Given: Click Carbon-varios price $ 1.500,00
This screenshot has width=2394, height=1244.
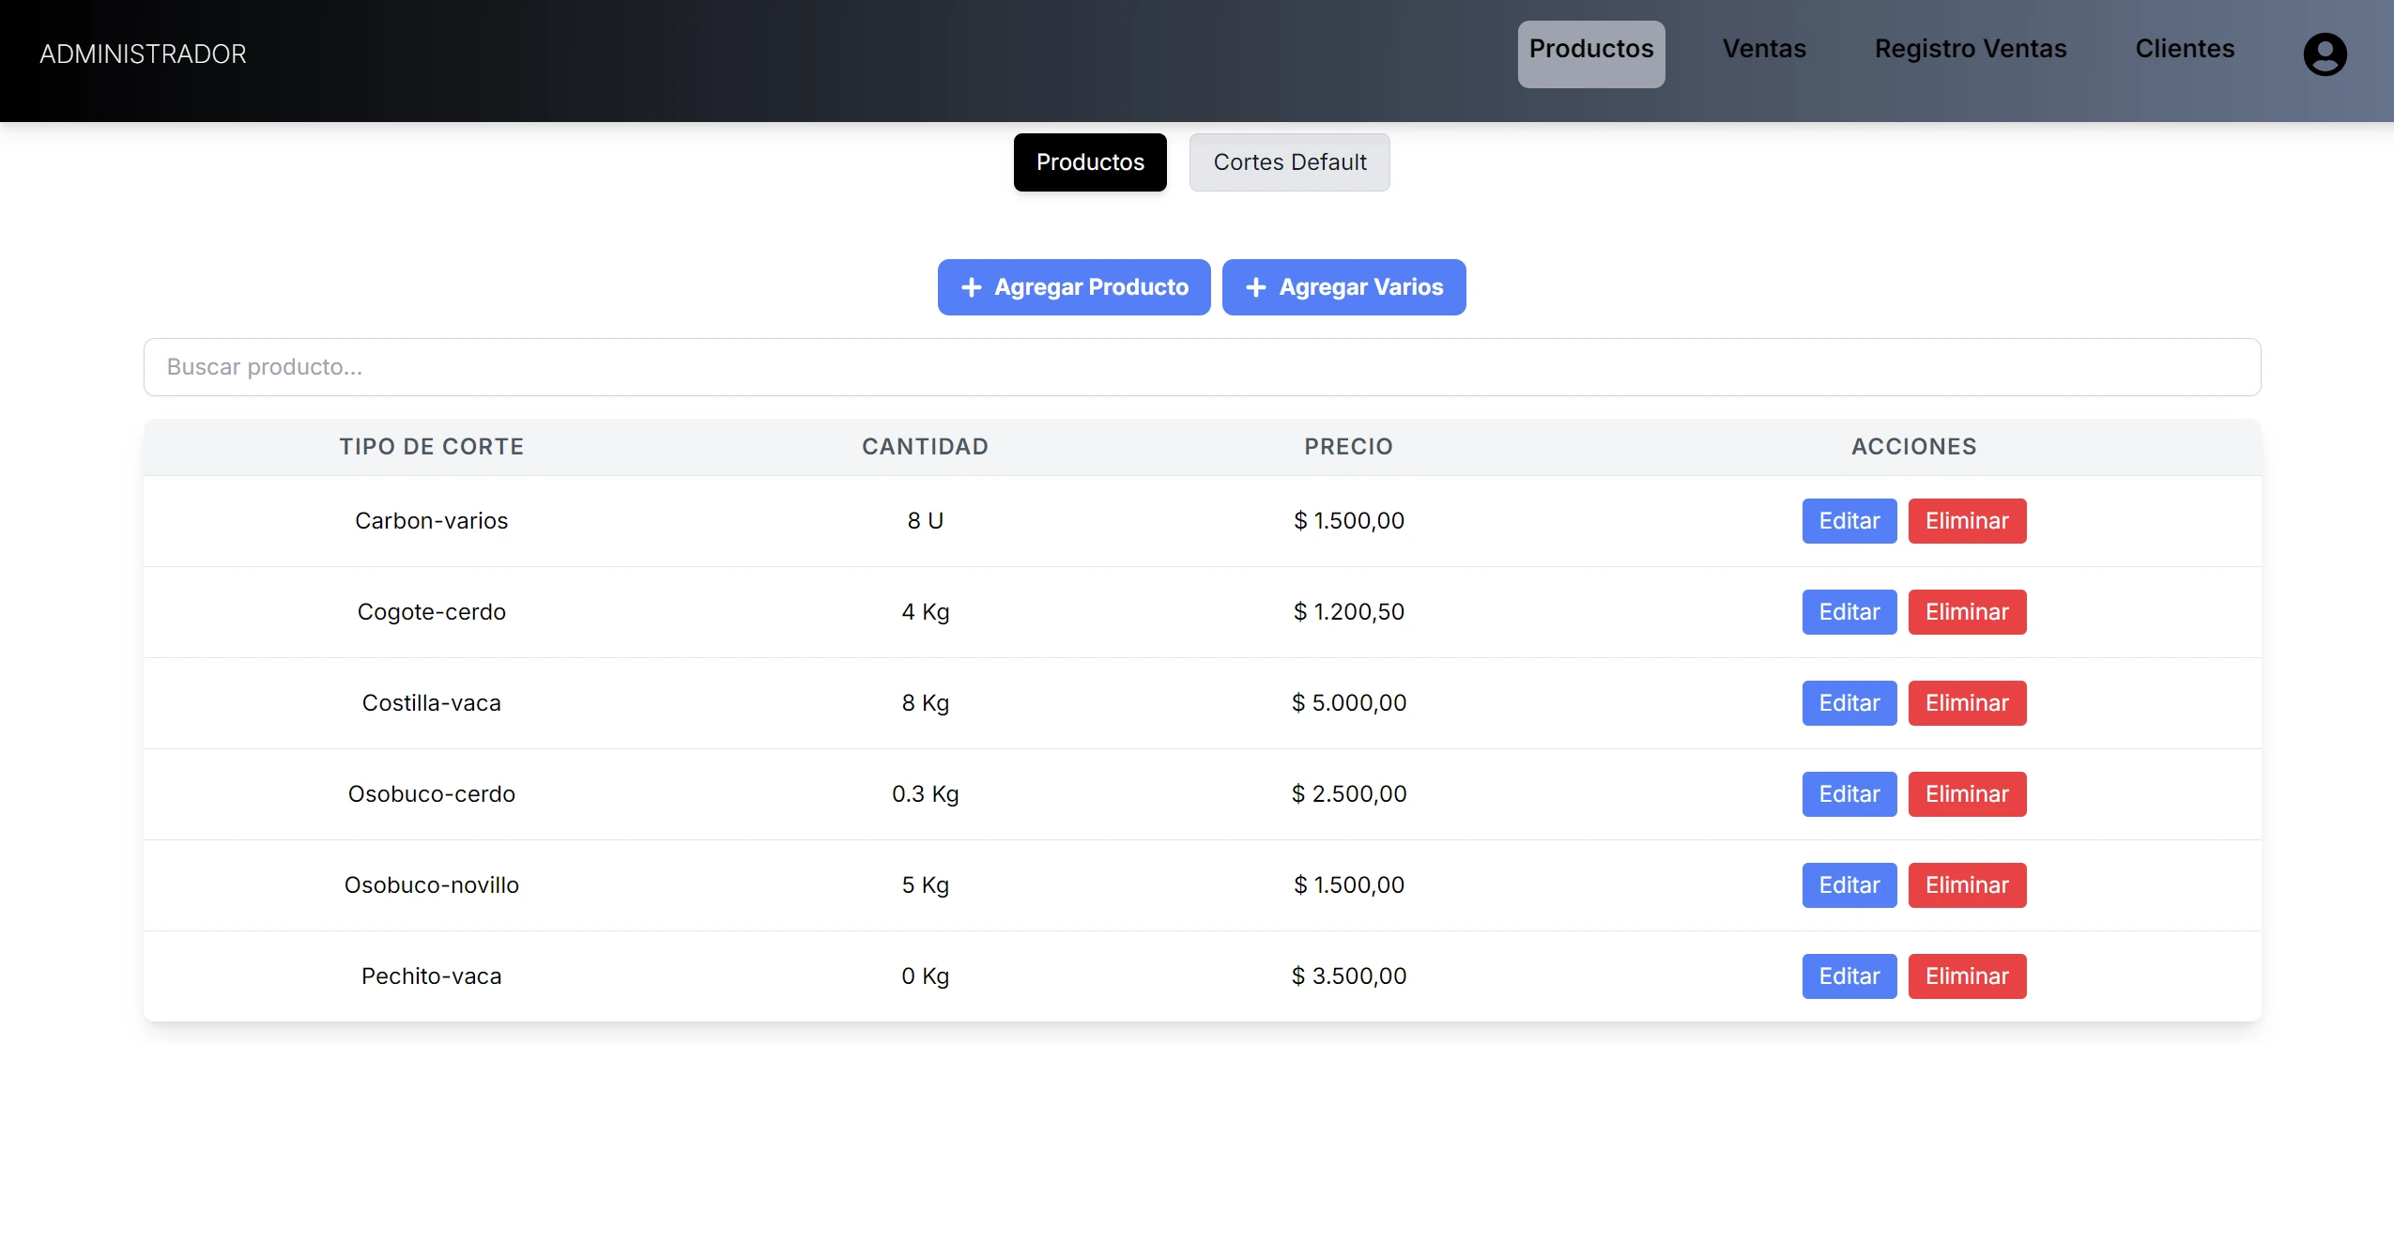Looking at the screenshot, I should coord(1349,521).
